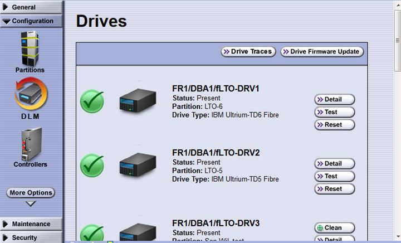Open Detail for FR1/DBA1/fLTO-DRV2
This screenshot has height=243, width=401.
pyautogui.click(x=335, y=164)
